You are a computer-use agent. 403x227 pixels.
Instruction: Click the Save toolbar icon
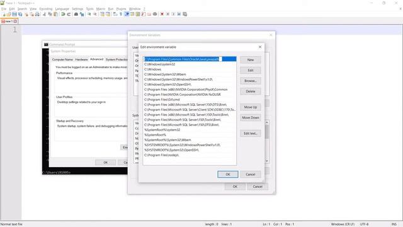pos(14,14)
